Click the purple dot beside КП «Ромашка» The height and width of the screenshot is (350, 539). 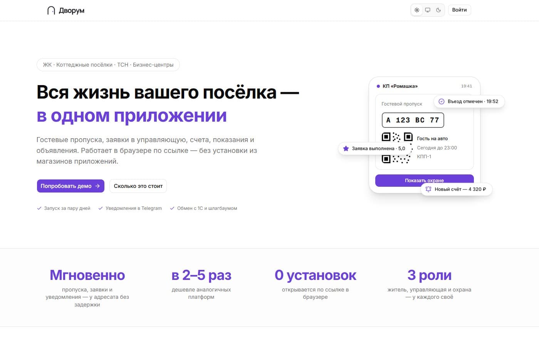pos(378,86)
